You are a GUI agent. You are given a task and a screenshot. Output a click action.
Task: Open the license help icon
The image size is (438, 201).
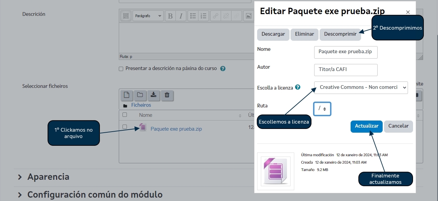point(298,87)
